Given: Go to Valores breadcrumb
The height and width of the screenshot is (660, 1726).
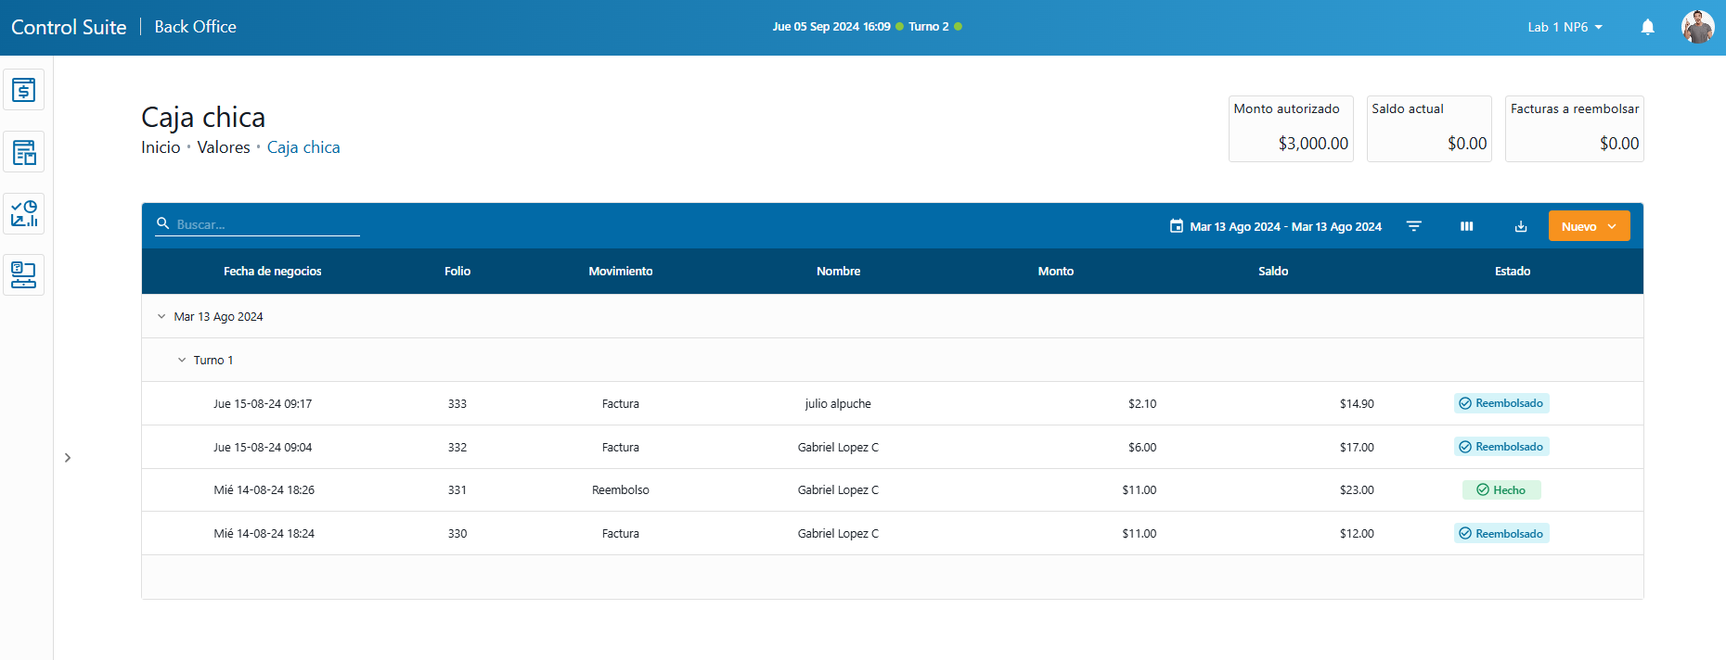Looking at the screenshot, I should click(x=224, y=147).
